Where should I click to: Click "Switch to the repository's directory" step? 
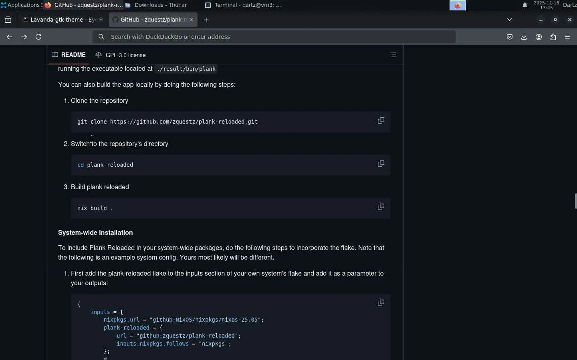[119, 144]
